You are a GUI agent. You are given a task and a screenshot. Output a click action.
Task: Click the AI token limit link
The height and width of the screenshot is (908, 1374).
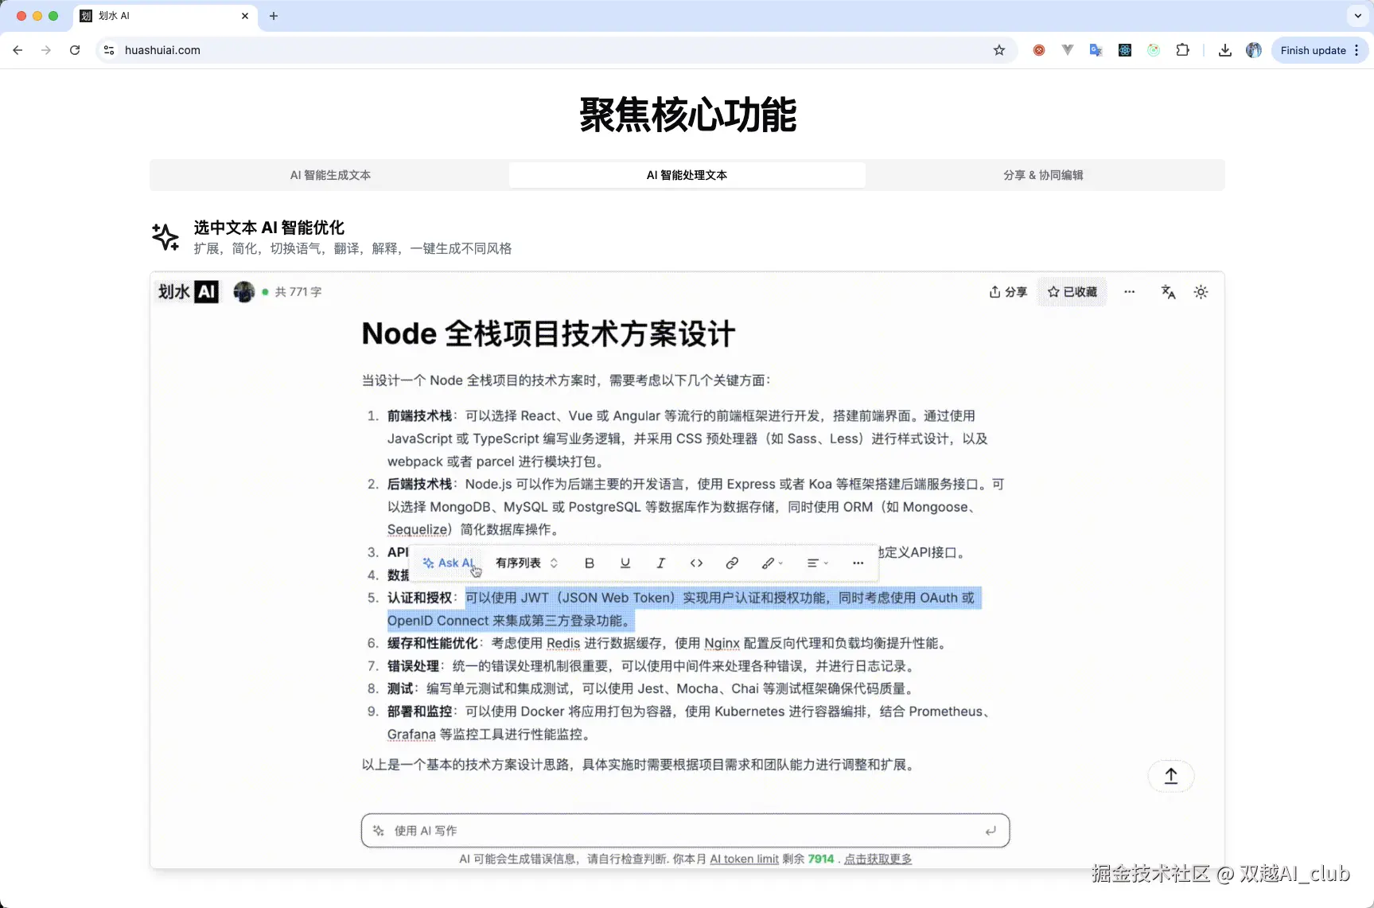[x=743, y=859]
